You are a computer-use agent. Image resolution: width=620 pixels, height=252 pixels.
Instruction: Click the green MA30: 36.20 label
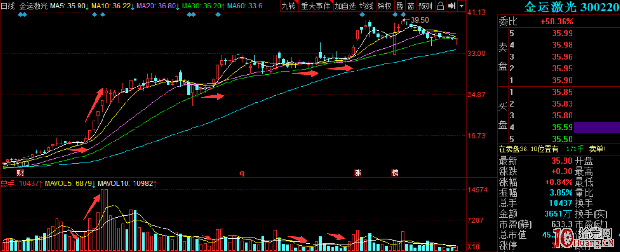201,6
